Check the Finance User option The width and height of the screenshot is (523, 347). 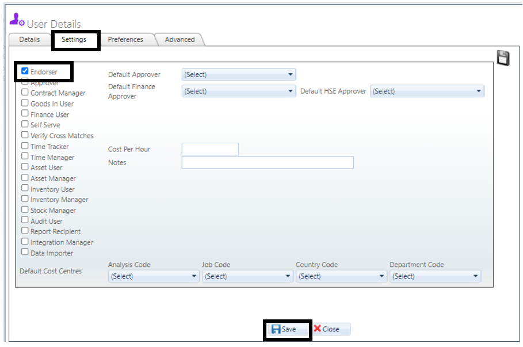pos(25,113)
